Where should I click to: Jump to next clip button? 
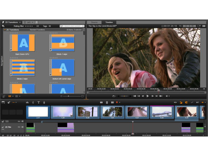click(157, 96)
